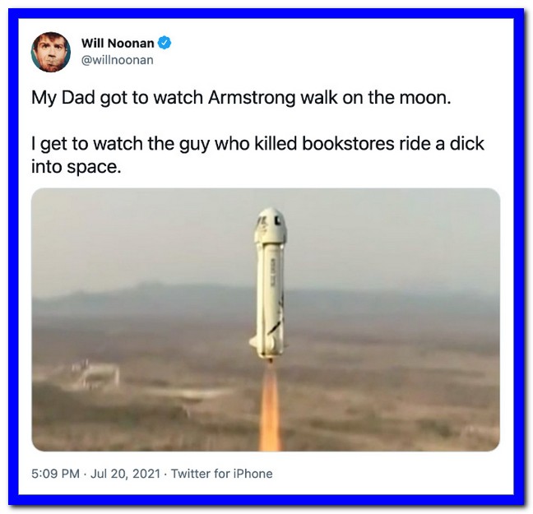Open the Will Noonan display name
Image resolution: width=533 pixels, height=514 pixels.
click(118, 43)
